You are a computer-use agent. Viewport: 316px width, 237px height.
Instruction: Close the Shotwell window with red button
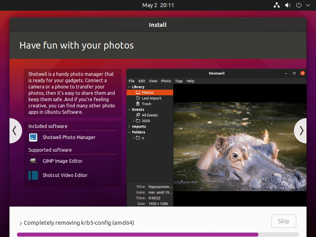click(x=303, y=73)
